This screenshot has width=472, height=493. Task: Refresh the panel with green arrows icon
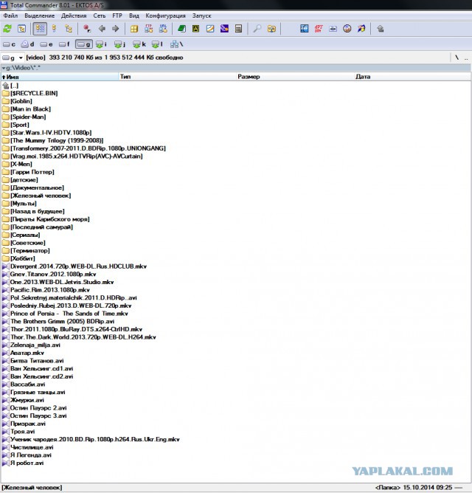click(7, 29)
